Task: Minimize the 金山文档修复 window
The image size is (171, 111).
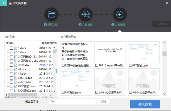Action: click(161, 3)
